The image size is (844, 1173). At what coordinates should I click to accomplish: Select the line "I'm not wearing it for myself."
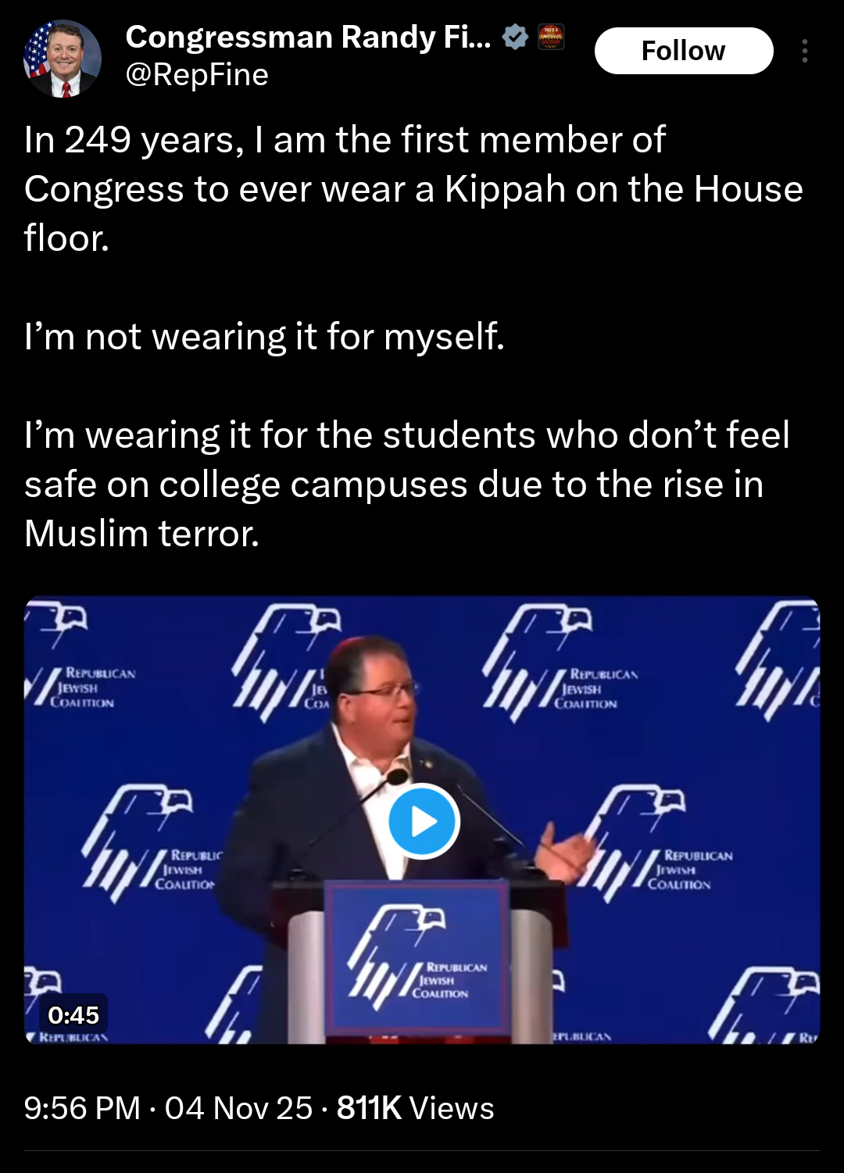(x=264, y=337)
